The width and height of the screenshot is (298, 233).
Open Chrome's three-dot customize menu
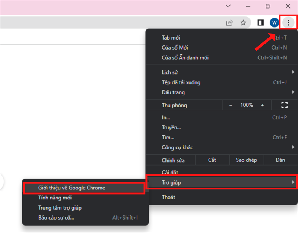tap(289, 22)
